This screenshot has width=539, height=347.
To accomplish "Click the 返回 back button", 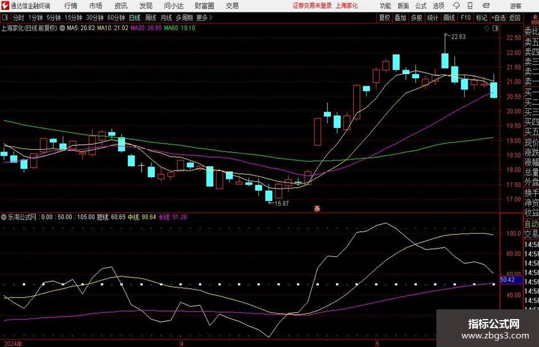I will tap(514, 18).
